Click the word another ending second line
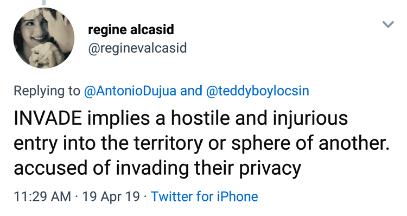This screenshot has height=216, width=407. point(354,143)
